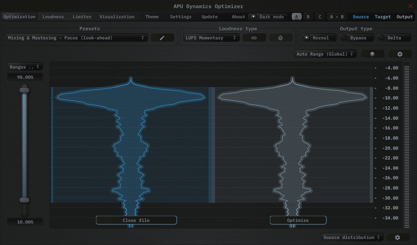417x245 pixels.
Task: Open gear settings next to Source distribution
Action: 397,237
